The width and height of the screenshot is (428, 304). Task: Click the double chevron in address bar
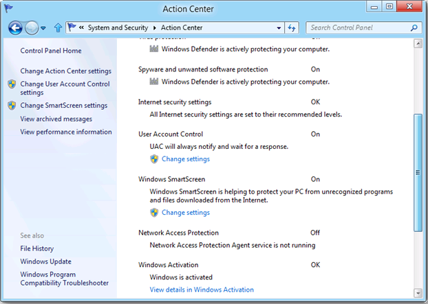pyautogui.click(x=81, y=27)
